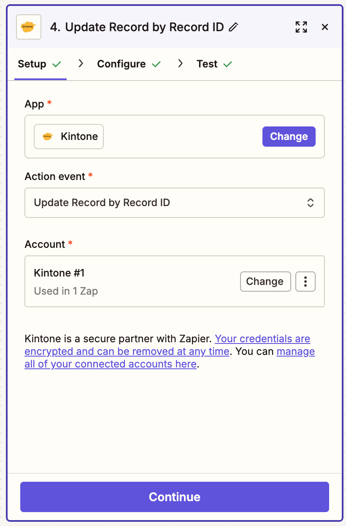This screenshot has width=346, height=526.
Task: Click the green checkmark beside Test
Action: [x=227, y=64]
